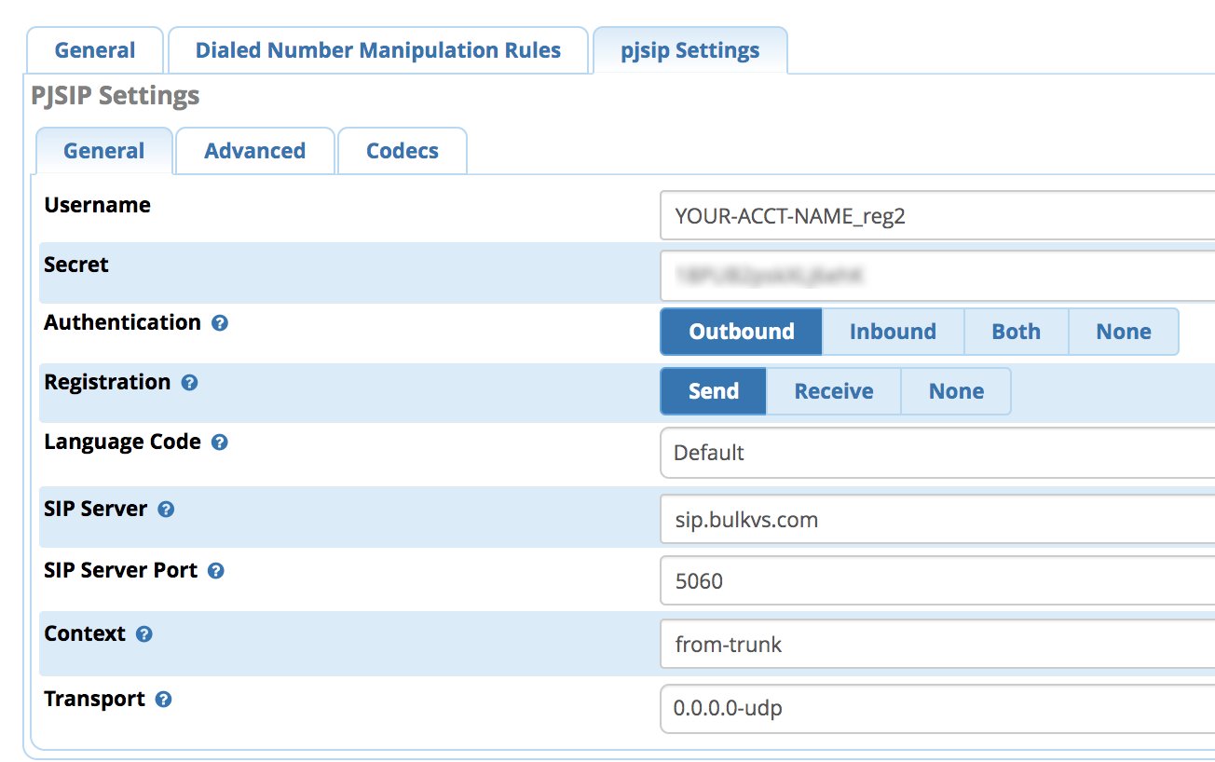Viewport: 1215px width, 762px height.
Task: Click the Authentication label text
Action: [122, 323]
